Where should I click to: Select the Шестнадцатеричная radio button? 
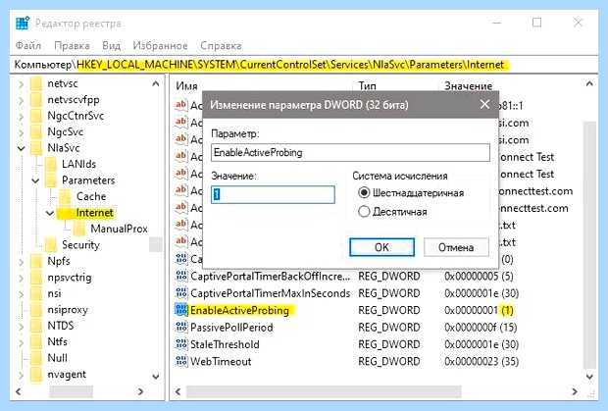364,192
